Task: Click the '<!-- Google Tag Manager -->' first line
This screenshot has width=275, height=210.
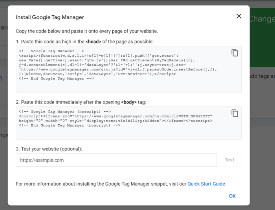Action: coord(51,51)
